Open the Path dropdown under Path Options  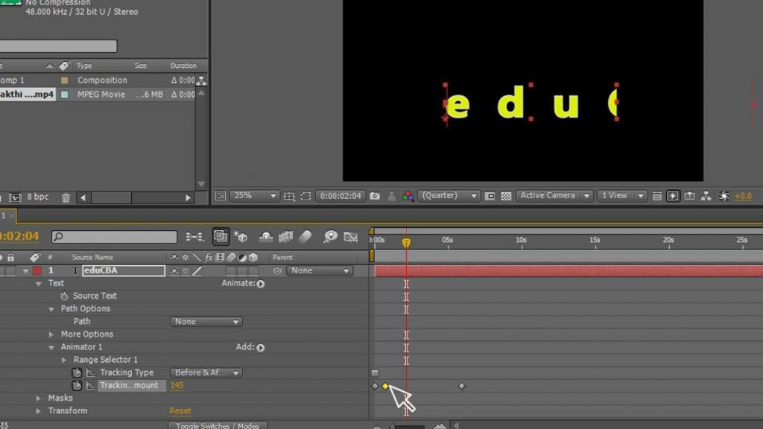(206, 321)
